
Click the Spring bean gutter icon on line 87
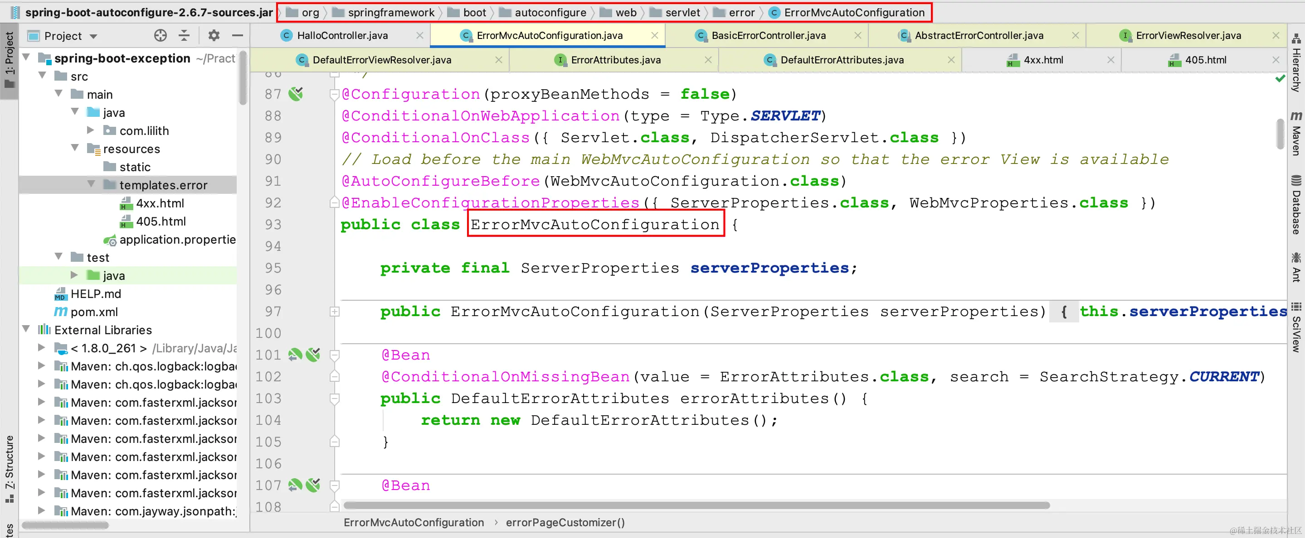[296, 94]
